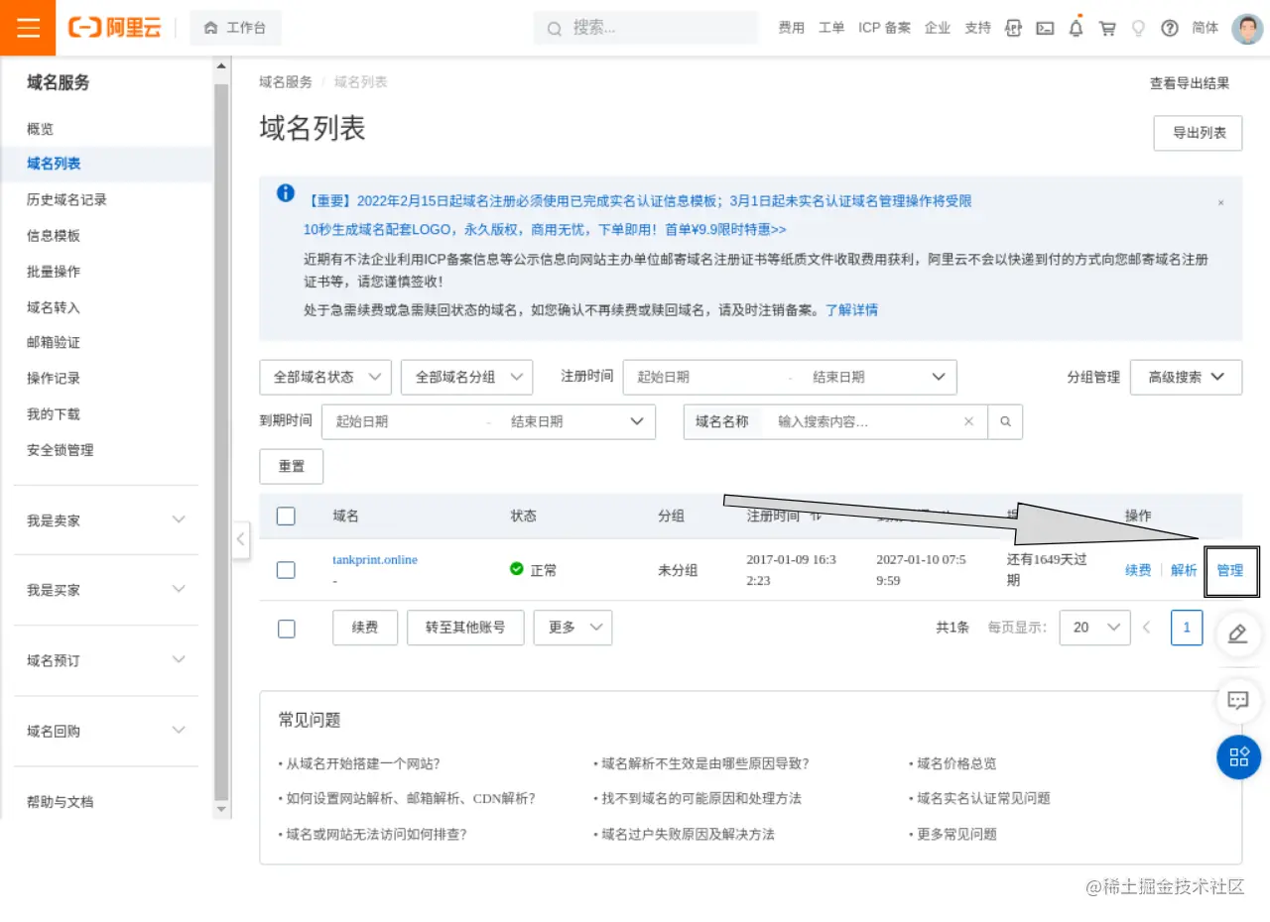Open the 10秒生成域名配套LOGO promo link
The height and width of the screenshot is (922, 1270).
point(545,230)
